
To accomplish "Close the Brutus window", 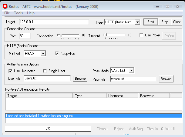I will coord(177,7).
